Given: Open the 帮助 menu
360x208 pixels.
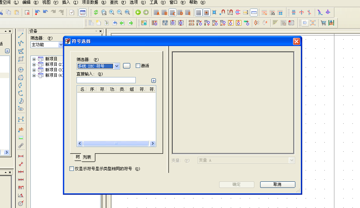Looking at the screenshot, I should (x=197, y=2).
